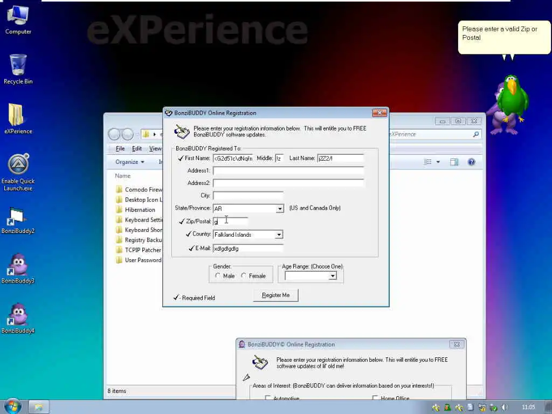
Task: Click the green Bonzi tray icon
Action: pos(447,408)
